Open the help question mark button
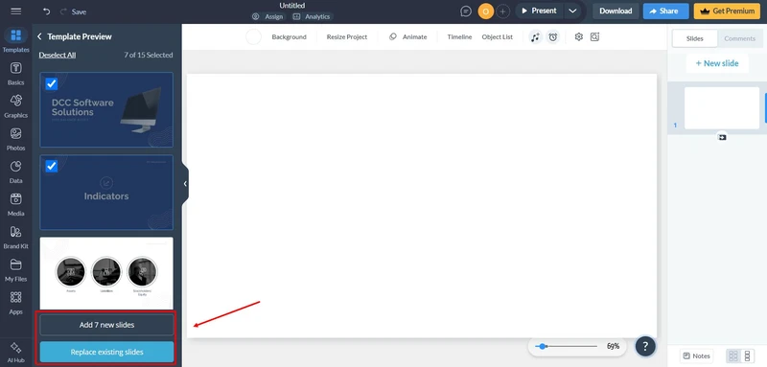 [x=645, y=347]
